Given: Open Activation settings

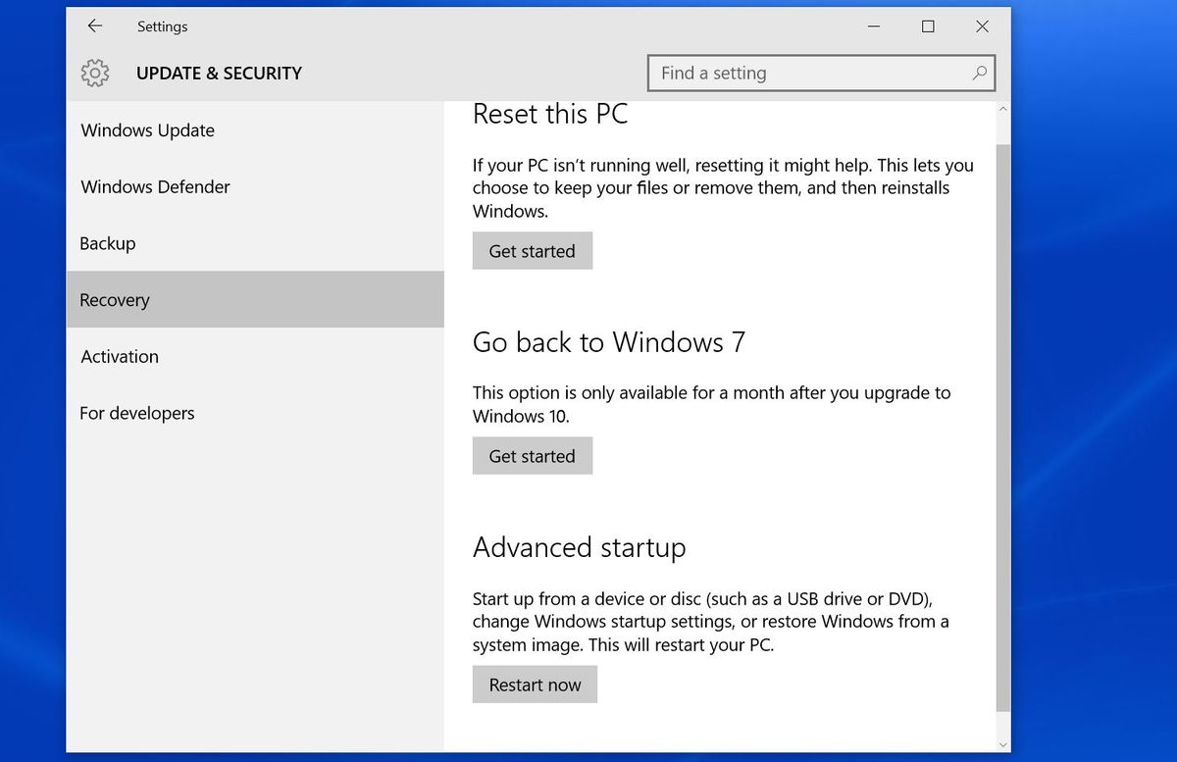Looking at the screenshot, I should (x=119, y=356).
